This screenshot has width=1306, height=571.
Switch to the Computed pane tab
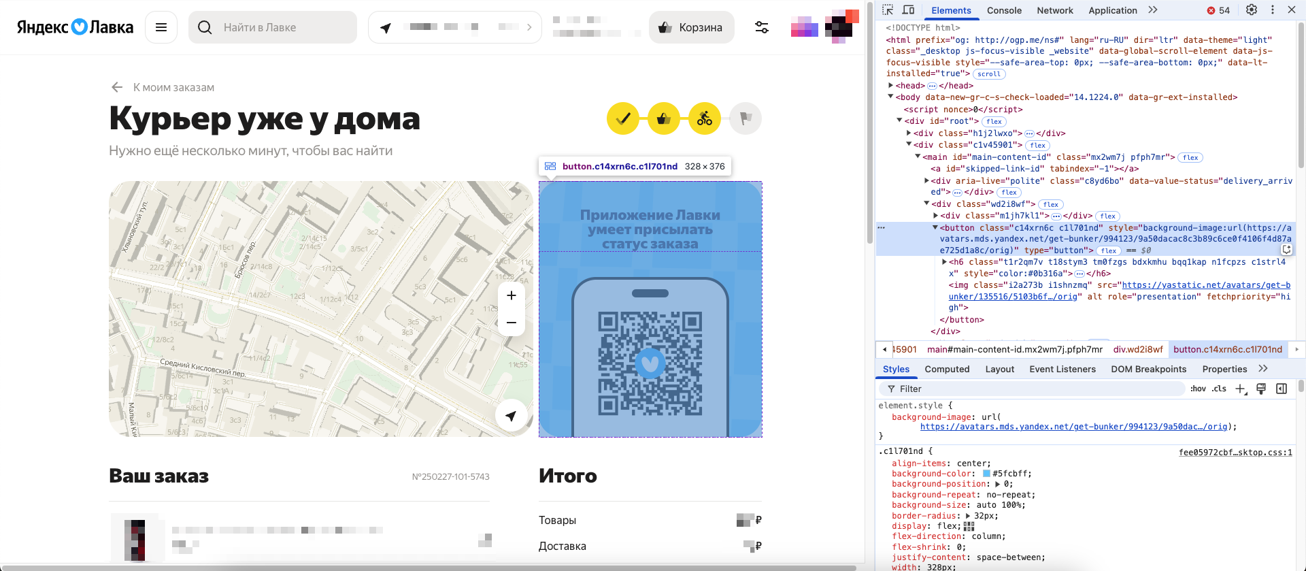947,369
